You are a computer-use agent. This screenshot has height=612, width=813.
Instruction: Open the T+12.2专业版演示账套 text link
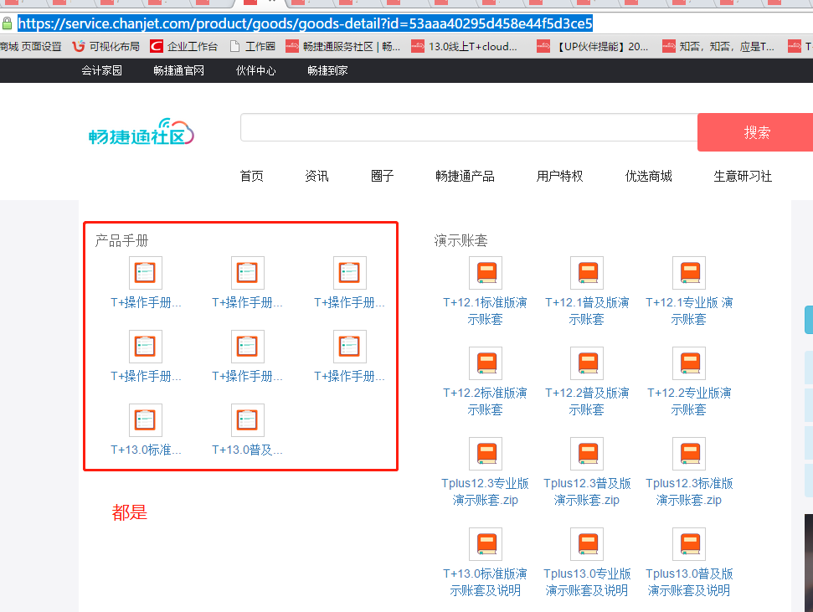(689, 401)
